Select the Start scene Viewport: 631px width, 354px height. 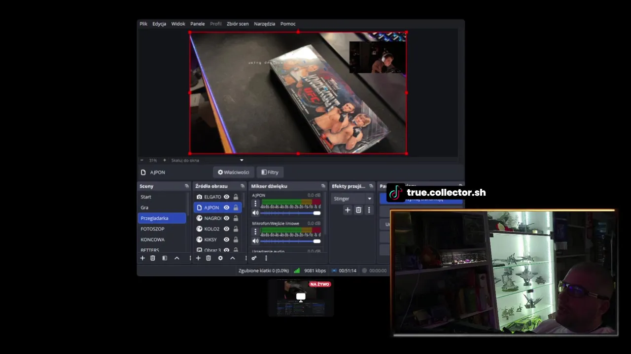click(x=162, y=197)
